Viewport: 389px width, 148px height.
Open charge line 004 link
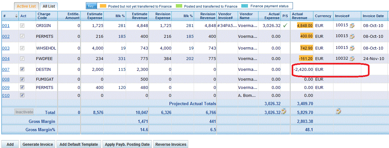6,59
